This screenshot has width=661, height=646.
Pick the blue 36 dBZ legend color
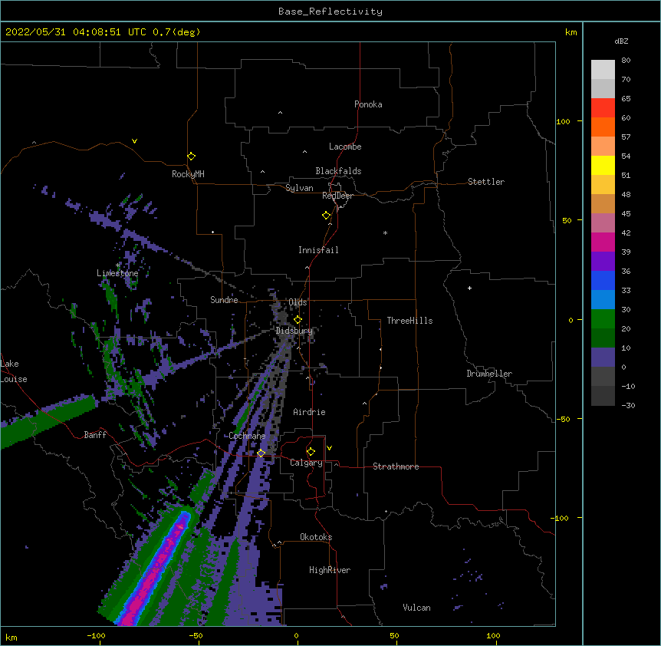603,280
